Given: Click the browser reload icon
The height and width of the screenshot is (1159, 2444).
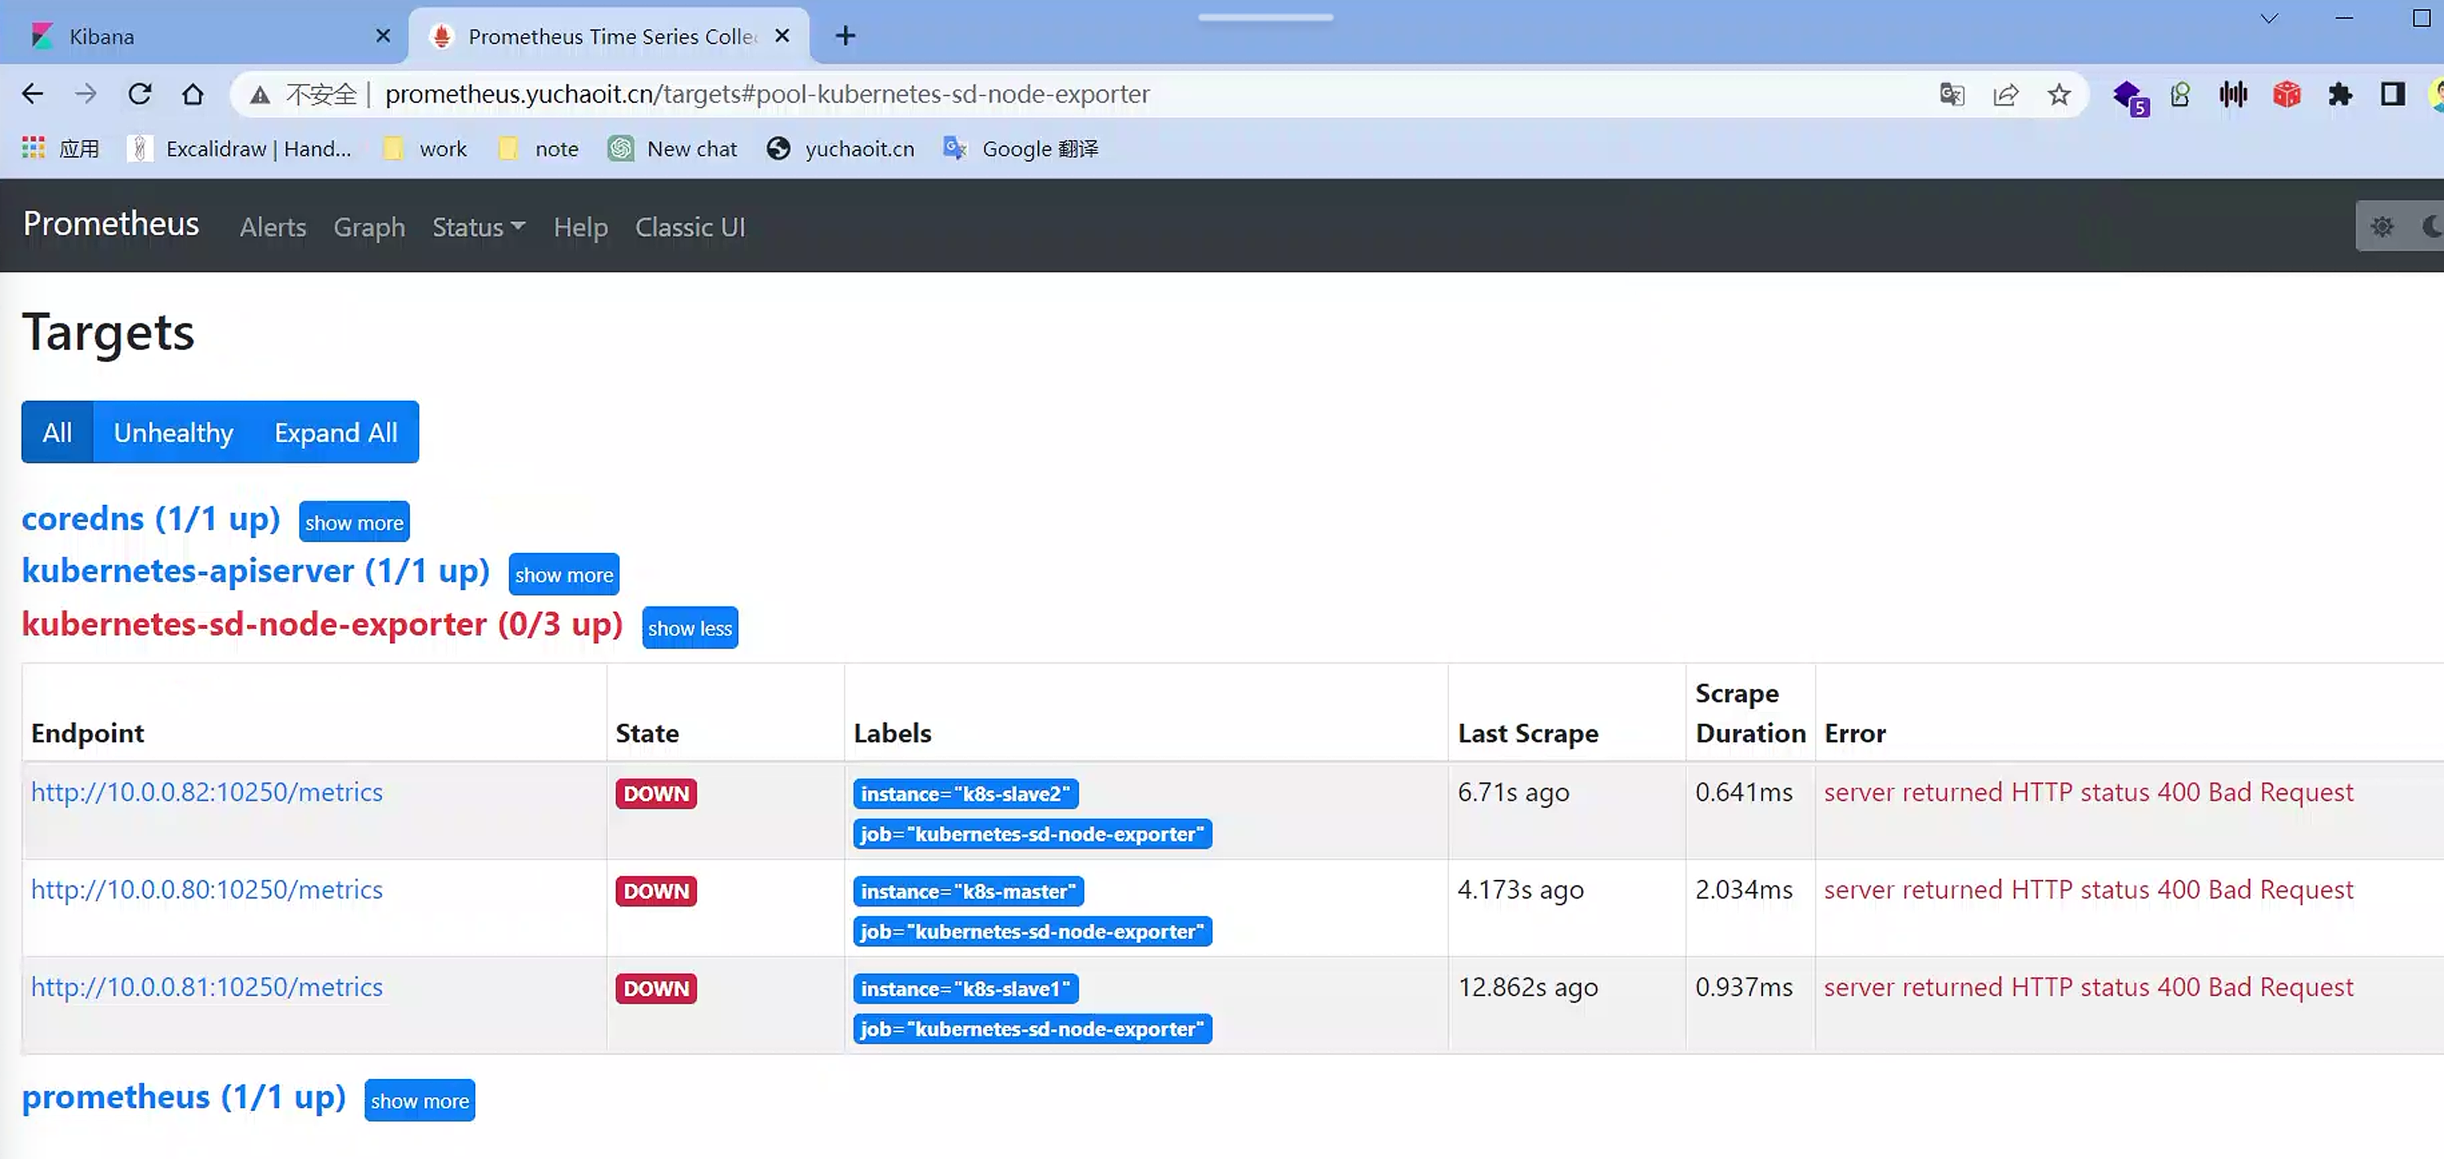Looking at the screenshot, I should point(140,94).
